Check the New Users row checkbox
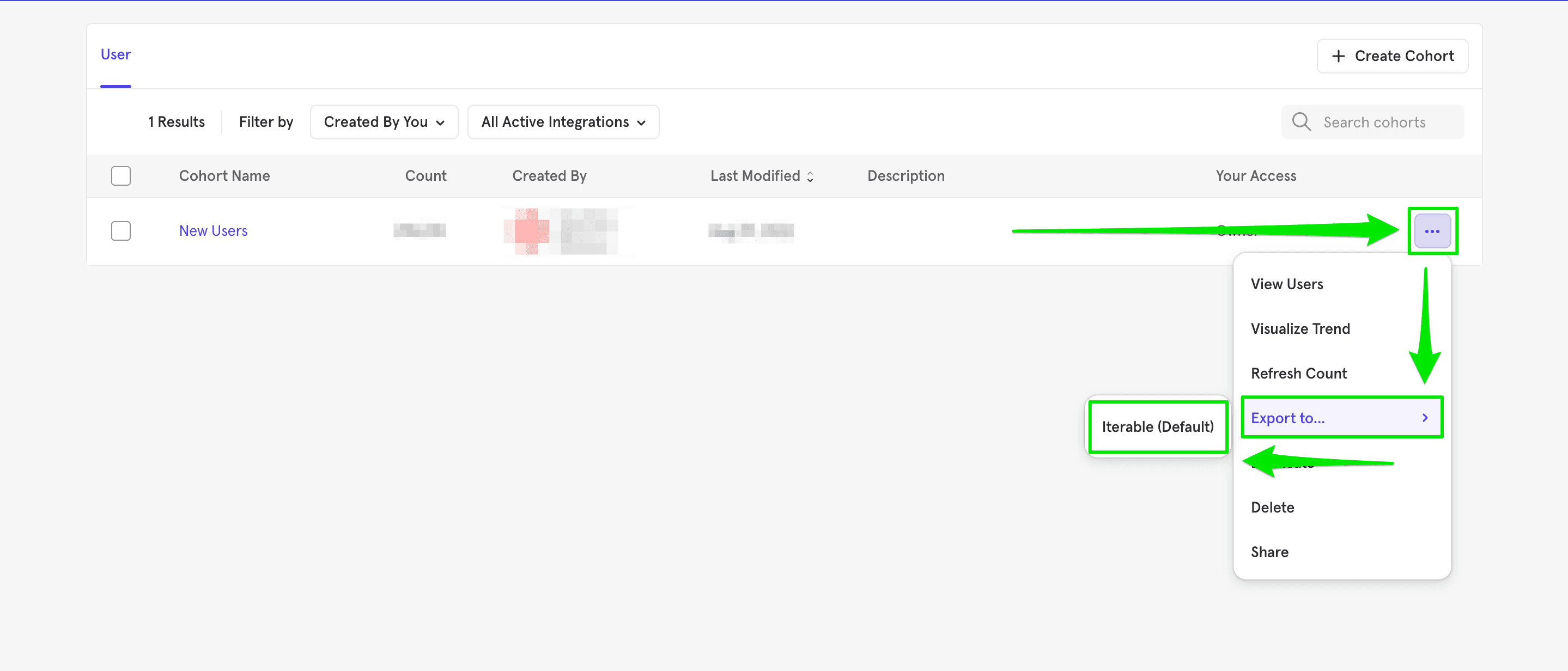1568x671 pixels. pyautogui.click(x=120, y=230)
